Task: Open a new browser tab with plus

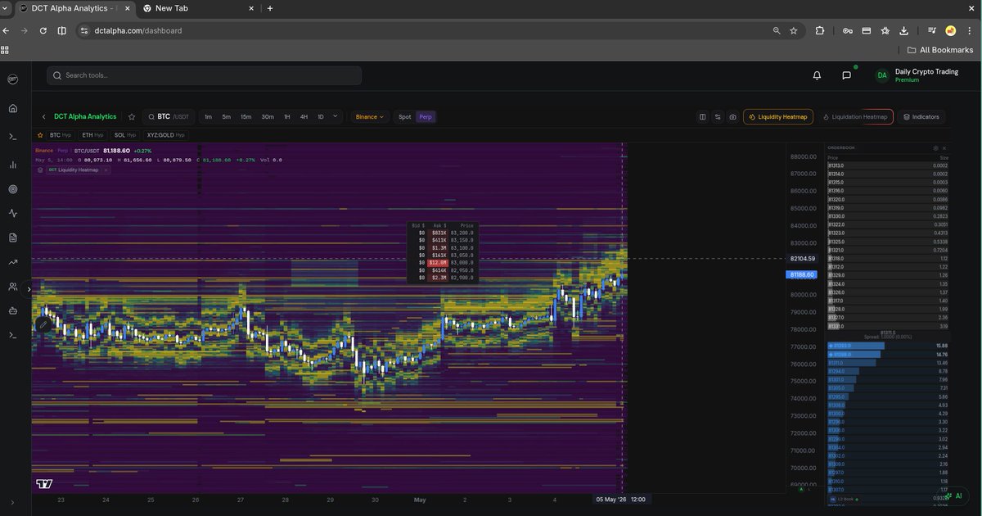Action: click(270, 8)
